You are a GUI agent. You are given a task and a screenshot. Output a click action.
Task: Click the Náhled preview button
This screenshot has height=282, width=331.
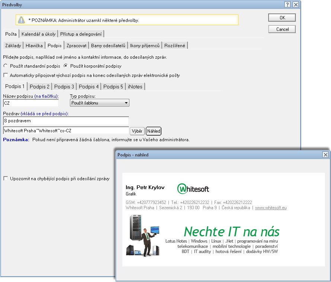154,131
